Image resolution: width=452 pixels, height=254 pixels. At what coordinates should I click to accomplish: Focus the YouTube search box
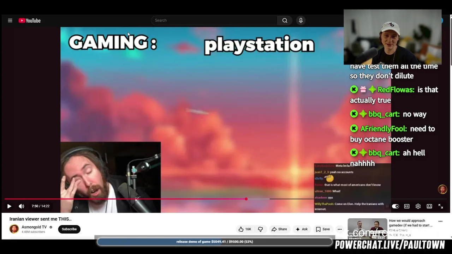point(214,20)
